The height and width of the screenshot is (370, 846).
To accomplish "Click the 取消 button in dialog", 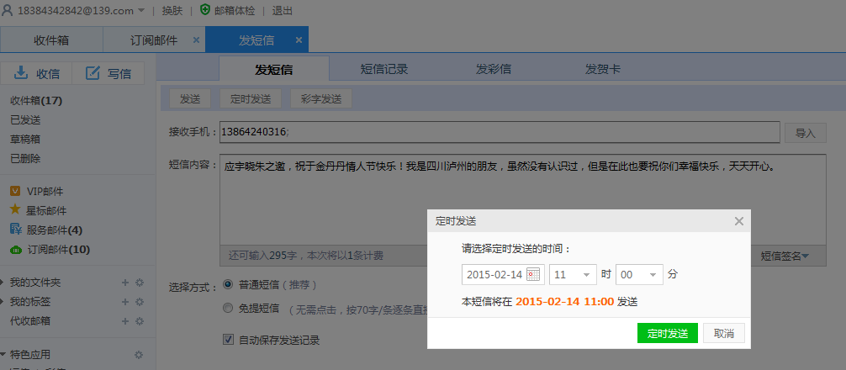I will 723,334.
